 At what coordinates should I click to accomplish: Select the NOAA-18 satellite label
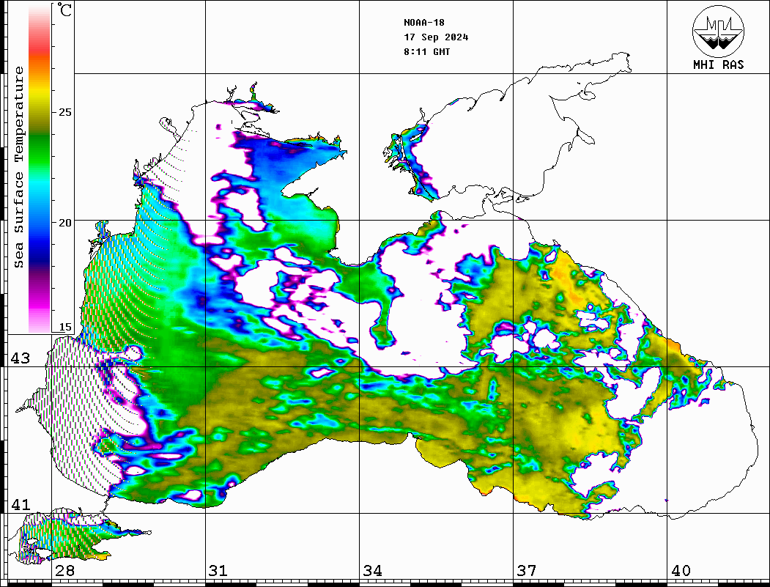tap(424, 23)
